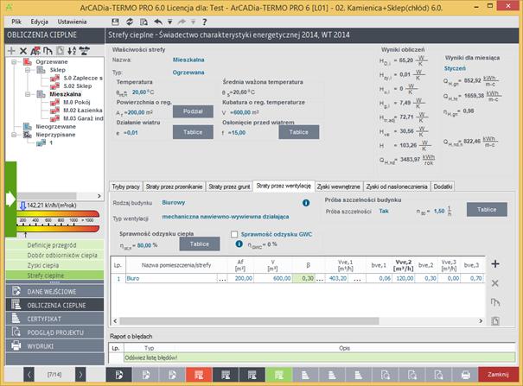
Task: Click the sort icon above the zone tree
Action: (72, 51)
